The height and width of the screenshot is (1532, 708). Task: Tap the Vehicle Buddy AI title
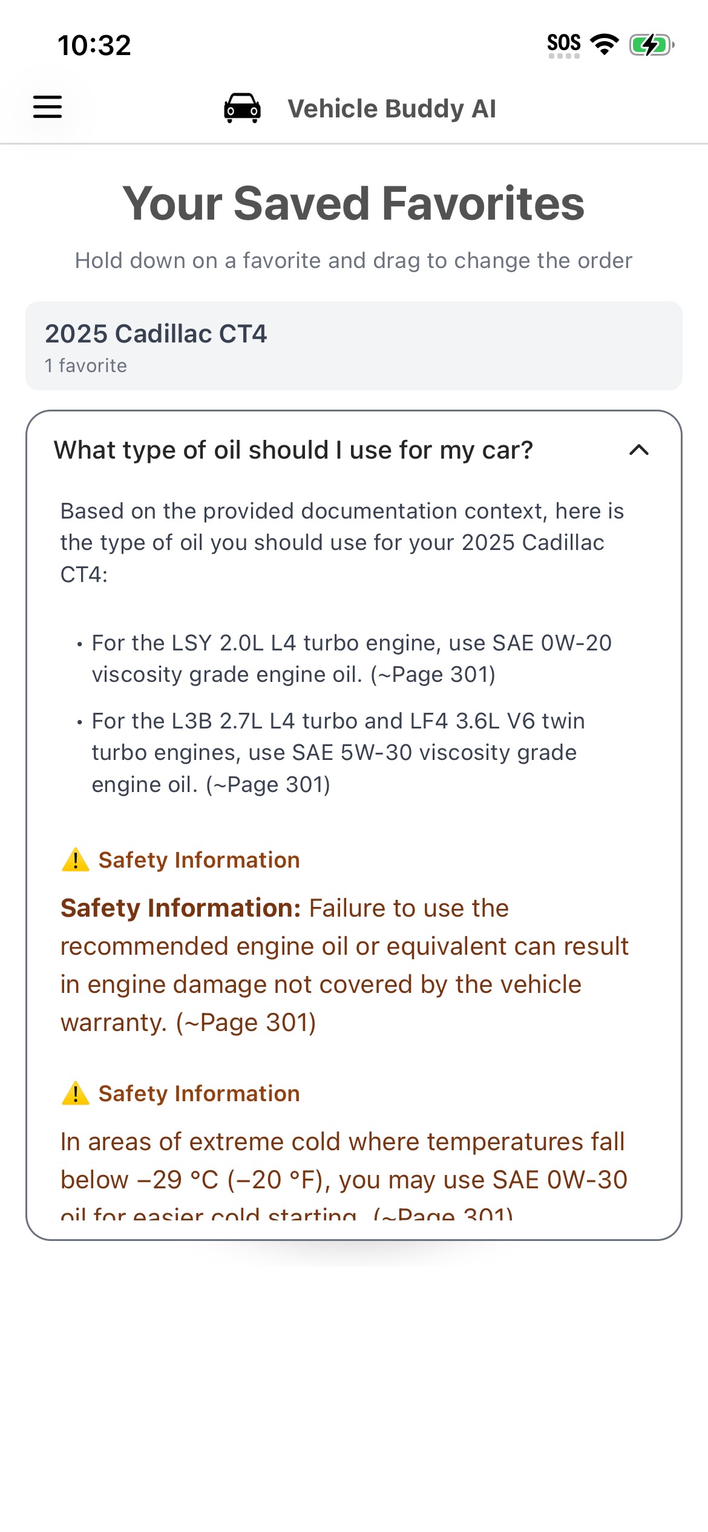point(392,109)
